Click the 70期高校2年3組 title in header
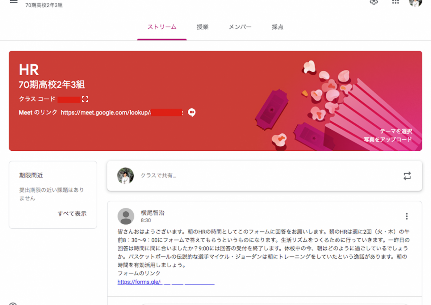Screen dimensions: 431x305 click(44, 5)
